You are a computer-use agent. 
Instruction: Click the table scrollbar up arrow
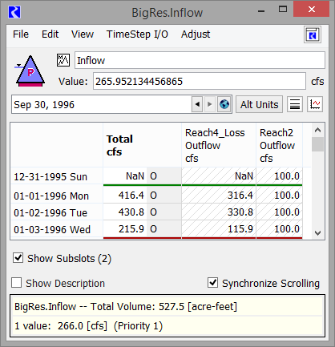point(317,130)
